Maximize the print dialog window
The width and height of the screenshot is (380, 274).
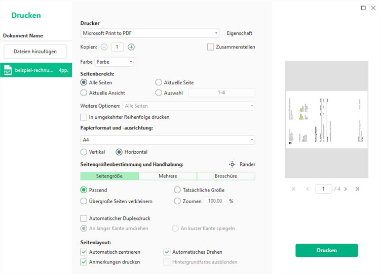tap(363, 8)
